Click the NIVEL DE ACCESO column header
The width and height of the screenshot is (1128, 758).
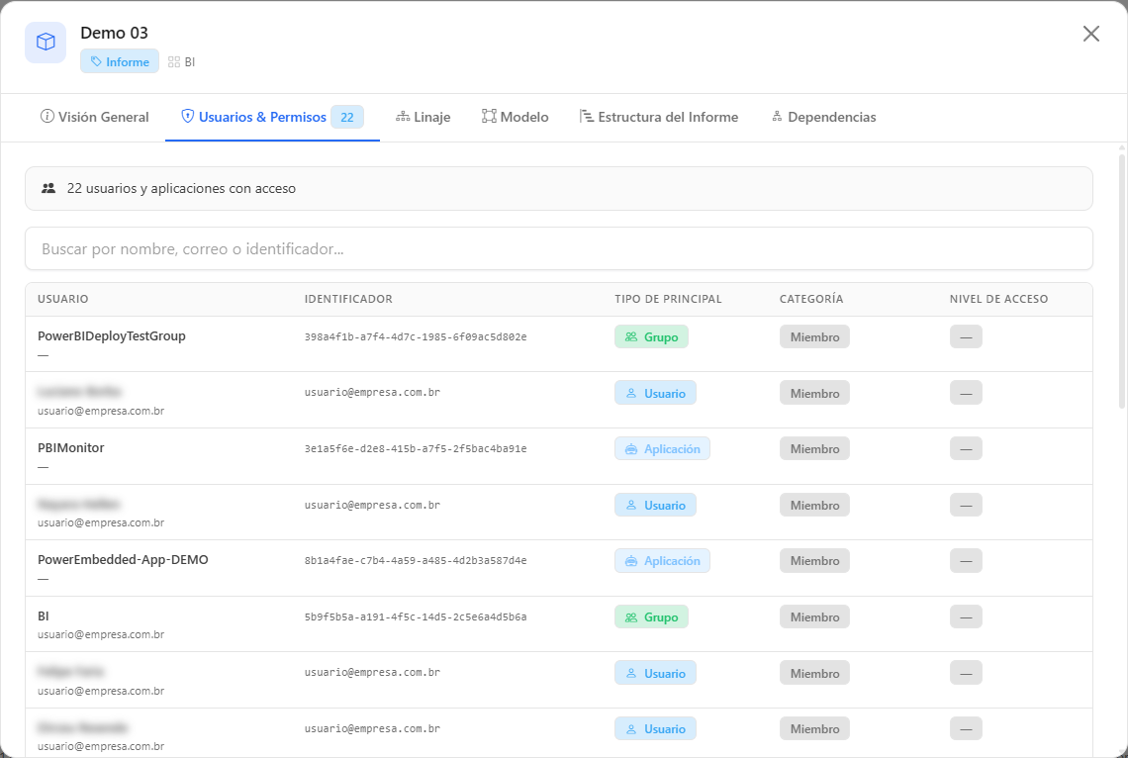[998, 299]
